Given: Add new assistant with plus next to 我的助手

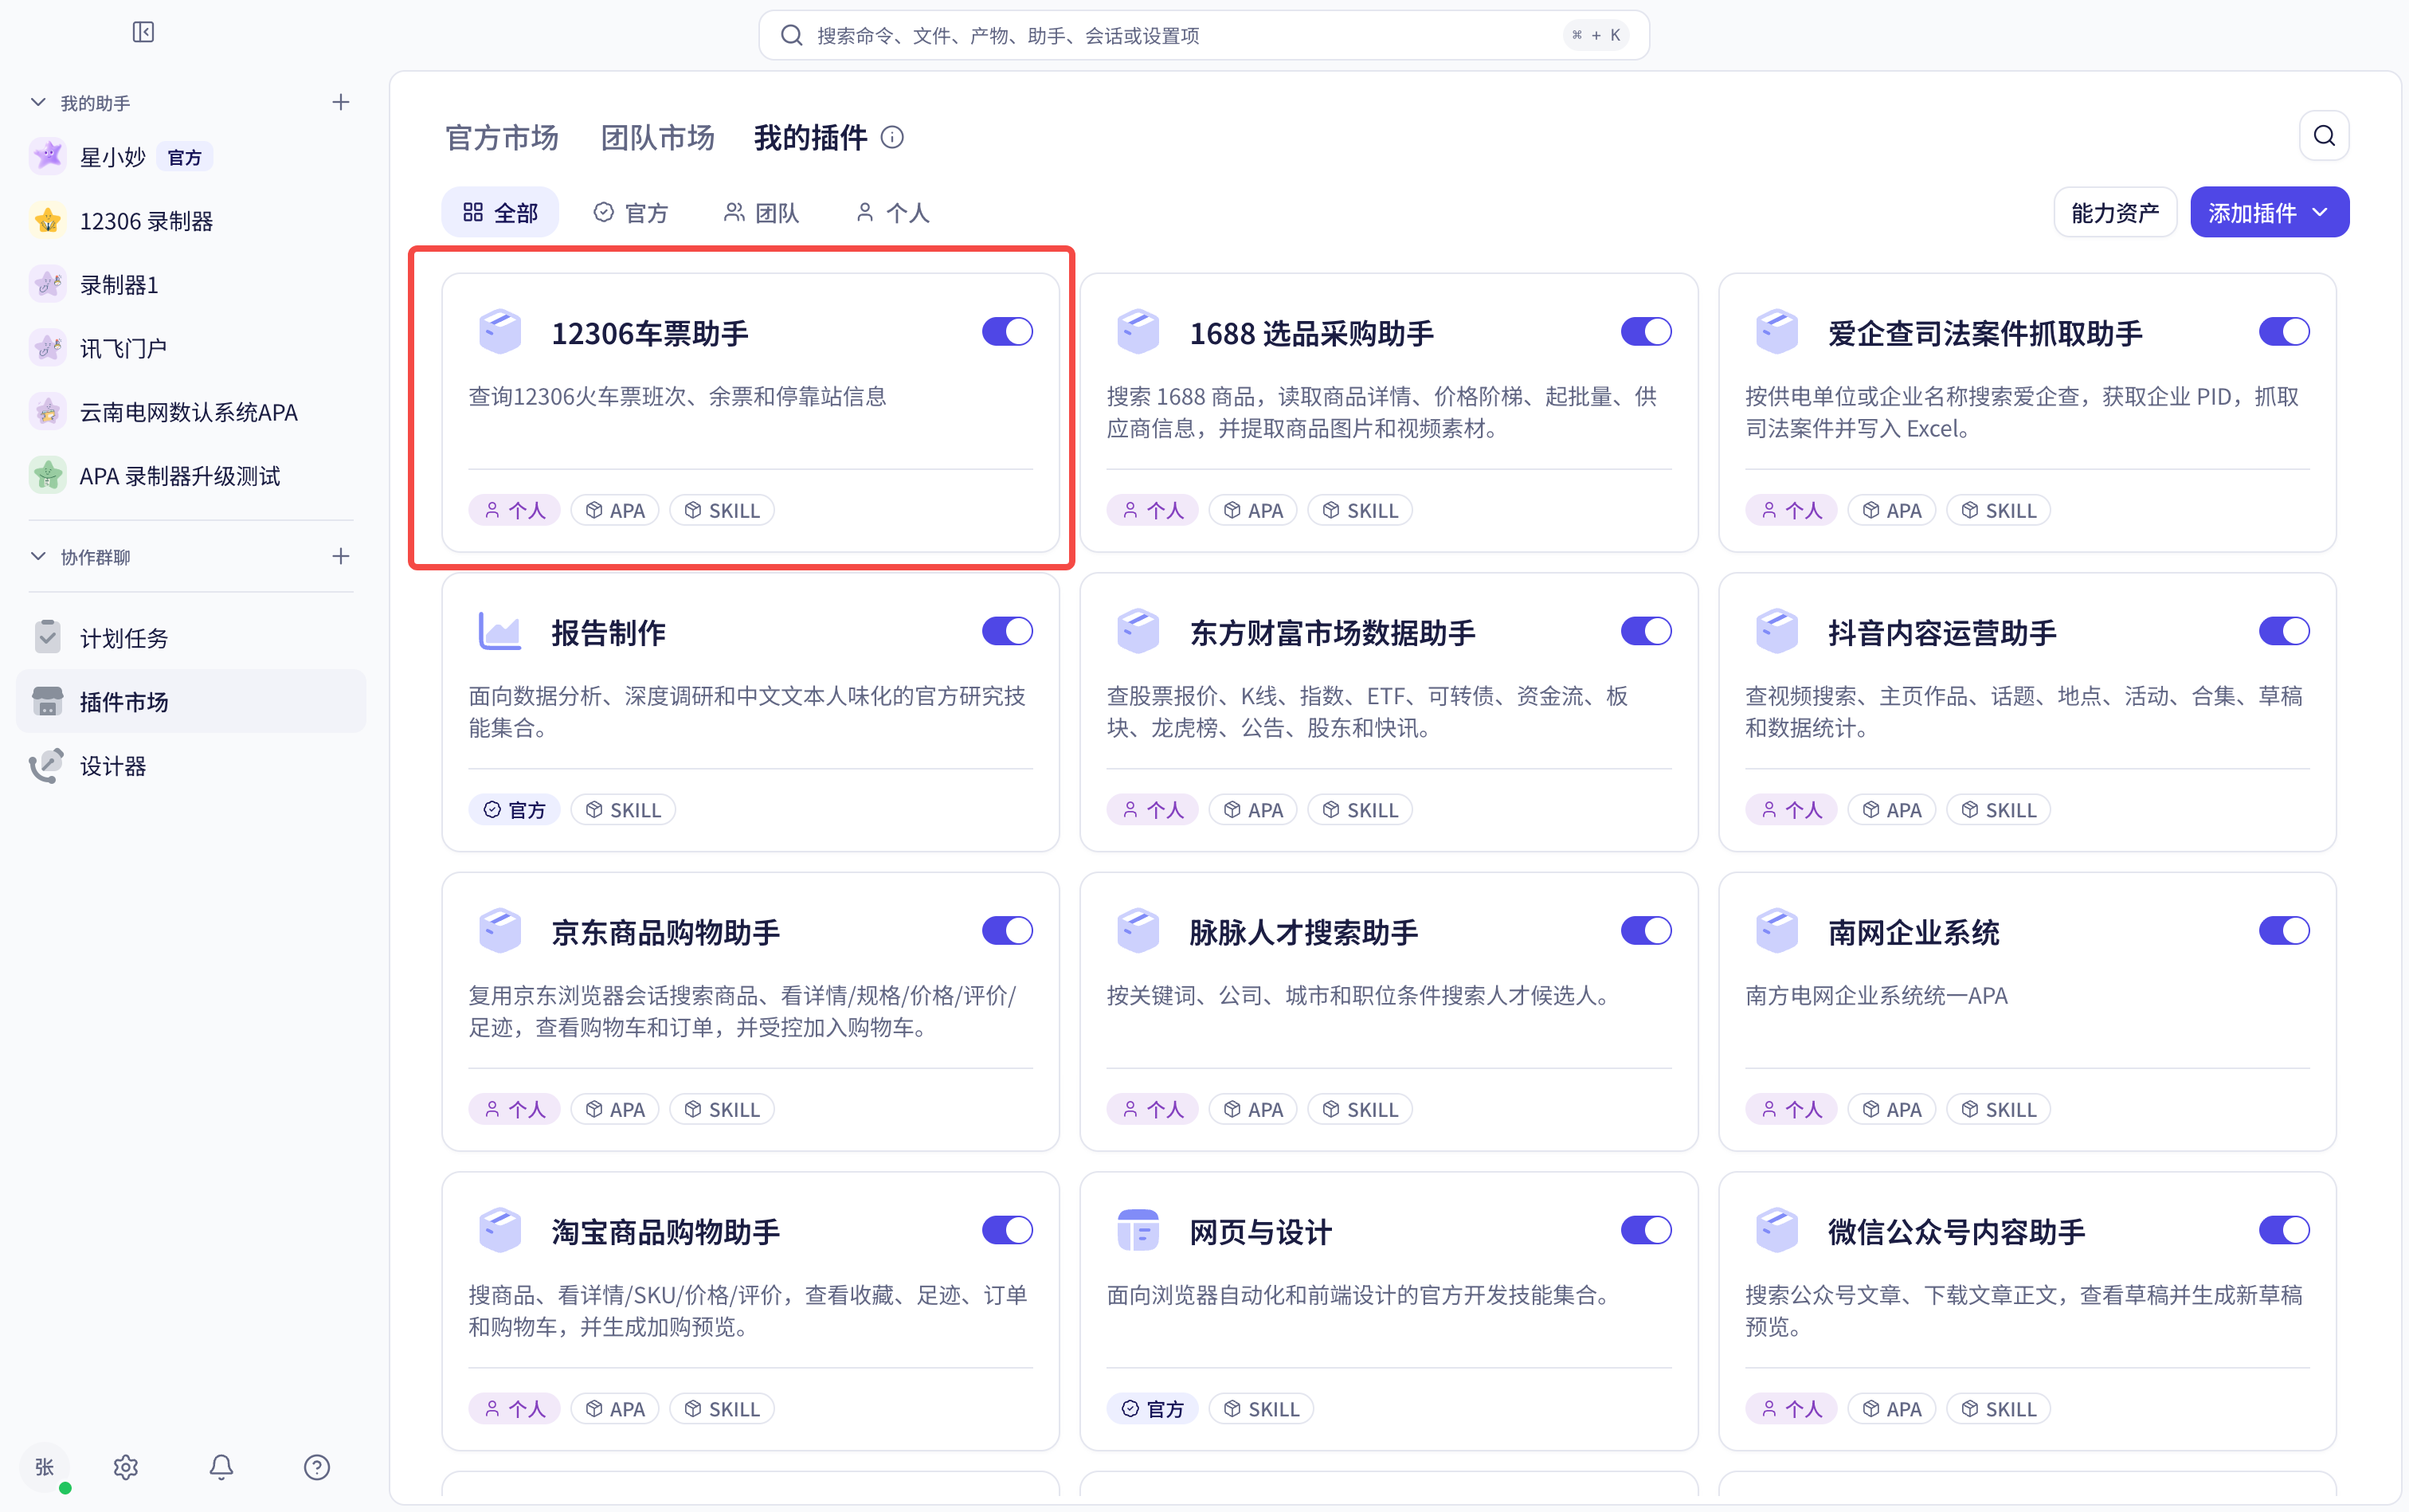Looking at the screenshot, I should point(341,102).
